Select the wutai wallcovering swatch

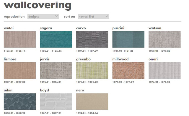(x=20, y=39)
